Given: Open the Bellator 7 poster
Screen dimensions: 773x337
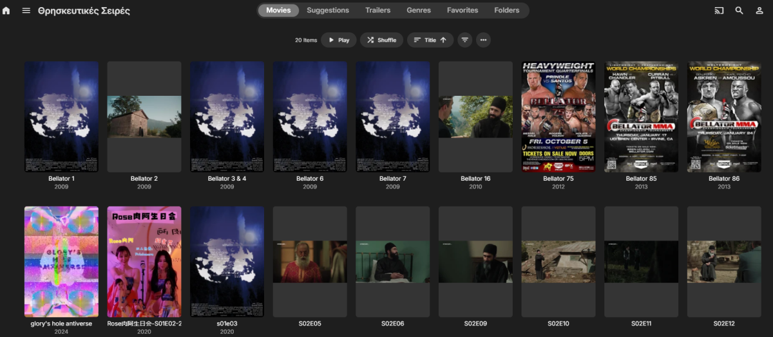Looking at the screenshot, I should tap(393, 117).
